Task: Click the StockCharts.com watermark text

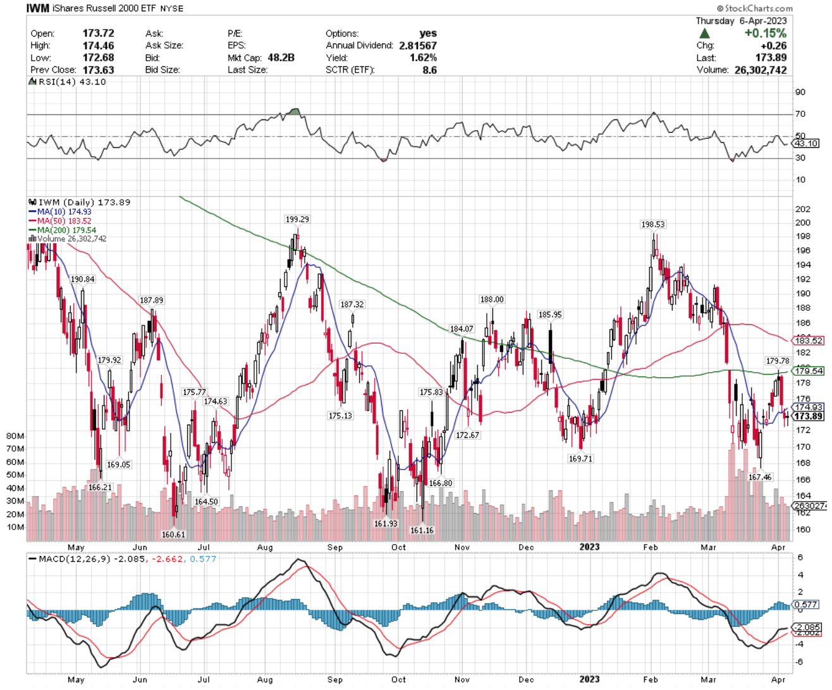Action: [755, 8]
